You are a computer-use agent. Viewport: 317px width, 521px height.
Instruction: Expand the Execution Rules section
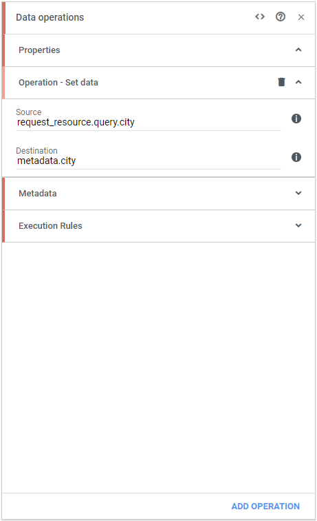coord(298,225)
